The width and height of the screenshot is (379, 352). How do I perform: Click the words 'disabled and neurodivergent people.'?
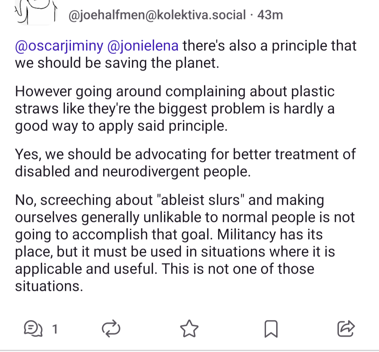tap(133, 172)
